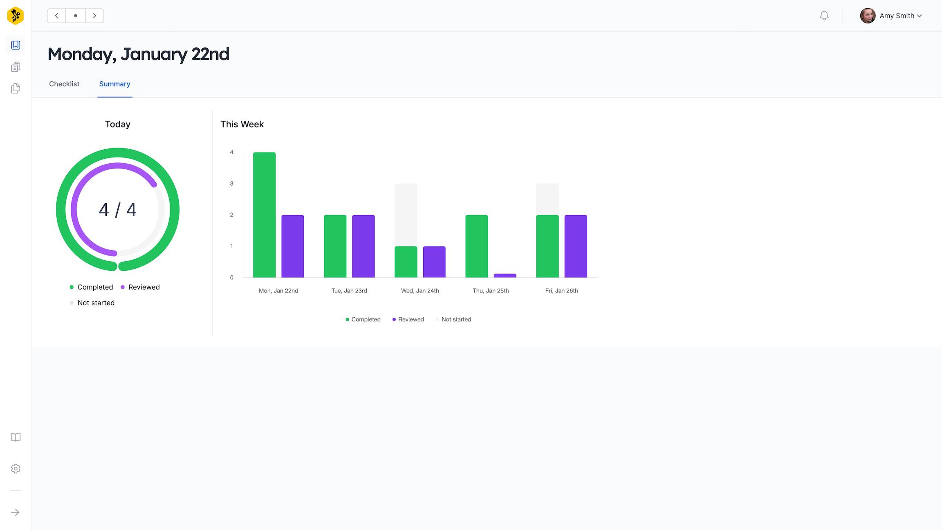The height and width of the screenshot is (530, 942).
Task: Go to previous day arrow
Action: point(56,16)
